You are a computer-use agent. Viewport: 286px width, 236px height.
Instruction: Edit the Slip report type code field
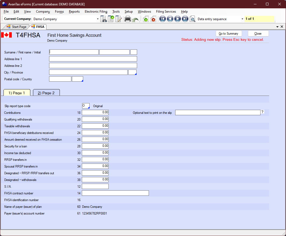click(86, 106)
